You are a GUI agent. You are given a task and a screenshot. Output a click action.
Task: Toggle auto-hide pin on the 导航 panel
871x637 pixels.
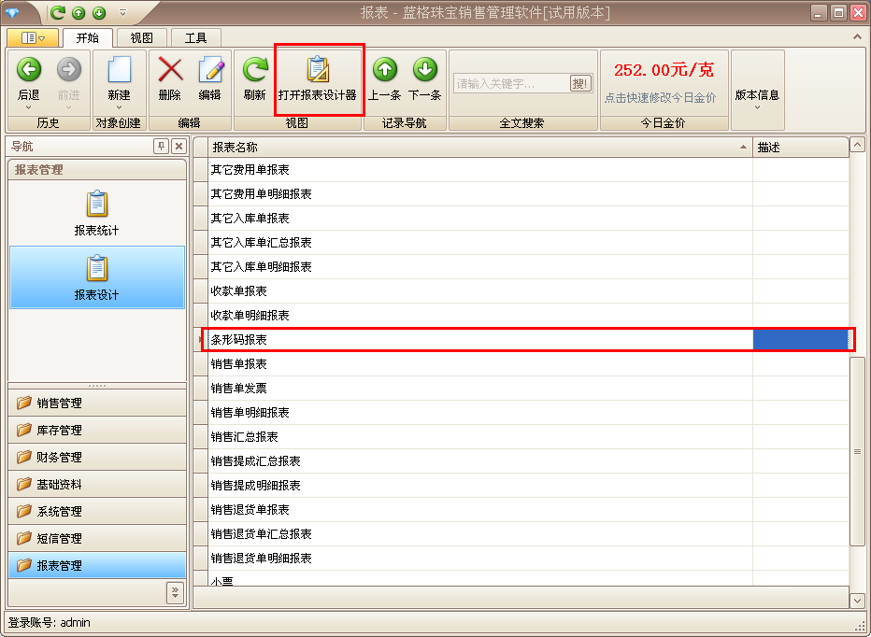(161, 146)
